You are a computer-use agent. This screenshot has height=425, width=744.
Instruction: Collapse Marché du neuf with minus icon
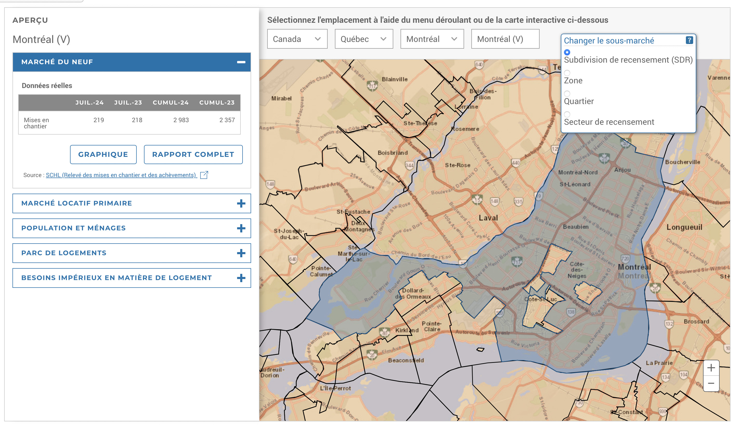coord(241,62)
